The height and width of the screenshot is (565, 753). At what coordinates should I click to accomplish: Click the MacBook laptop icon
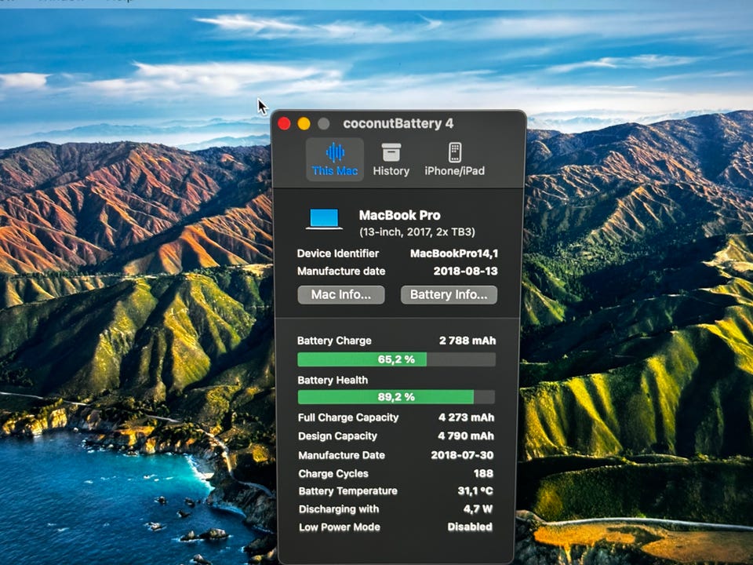[324, 220]
